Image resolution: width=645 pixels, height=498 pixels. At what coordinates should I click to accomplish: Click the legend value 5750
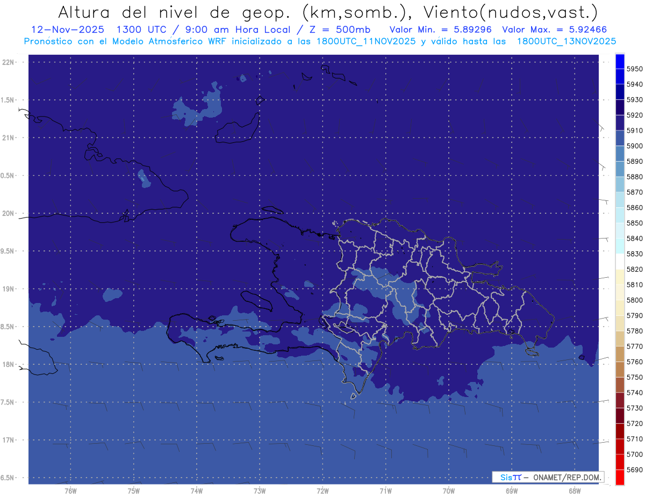tap(635, 377)
